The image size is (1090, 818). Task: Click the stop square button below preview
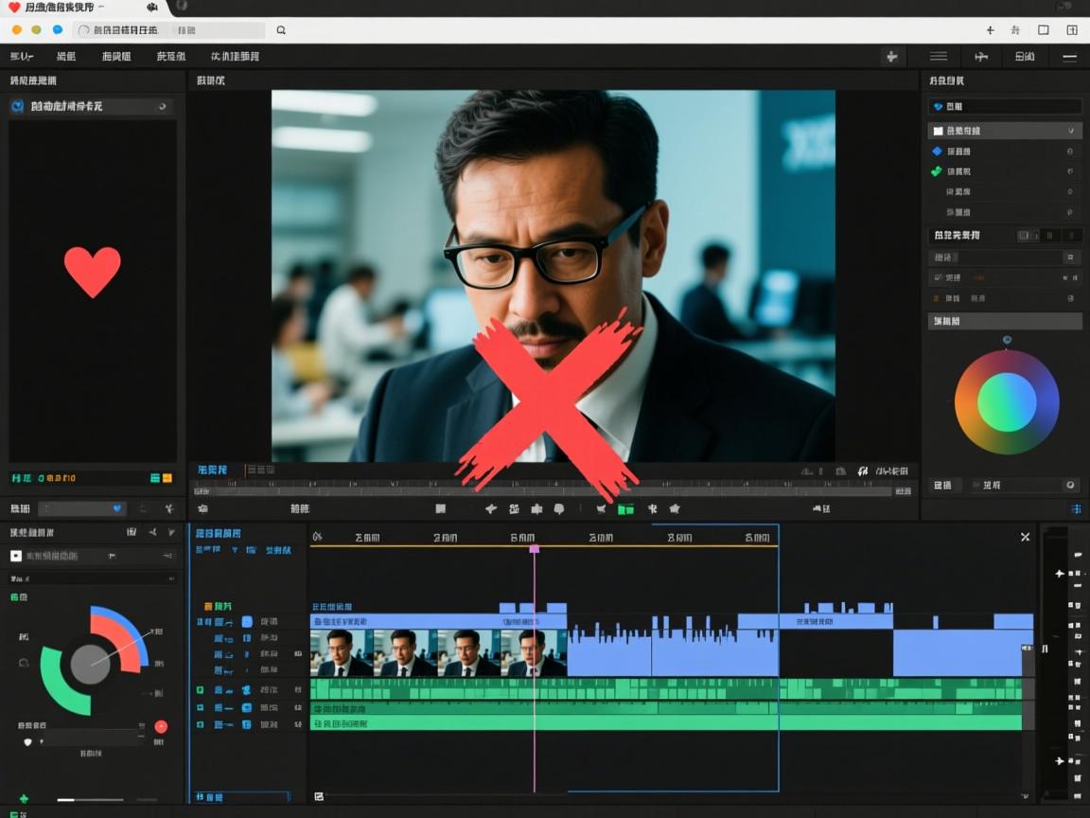click(440, 509)
